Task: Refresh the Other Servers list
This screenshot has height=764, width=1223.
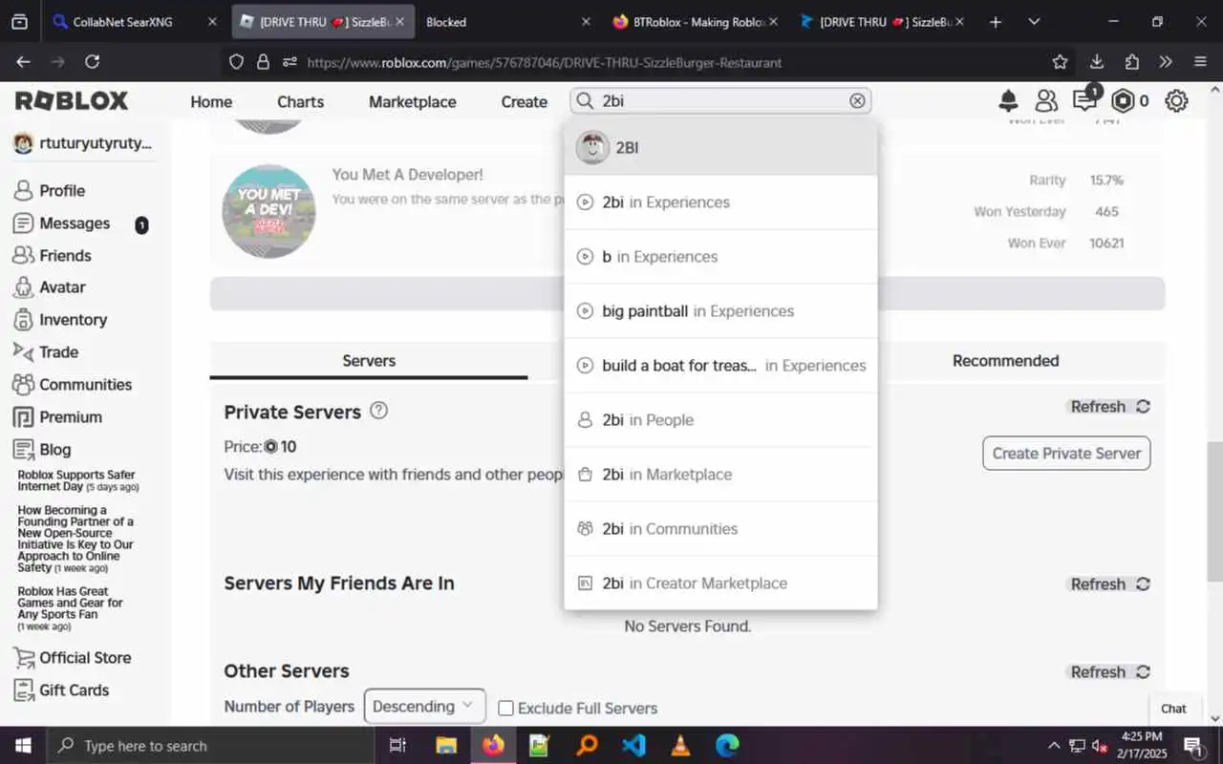Action: click(1109, 672)
